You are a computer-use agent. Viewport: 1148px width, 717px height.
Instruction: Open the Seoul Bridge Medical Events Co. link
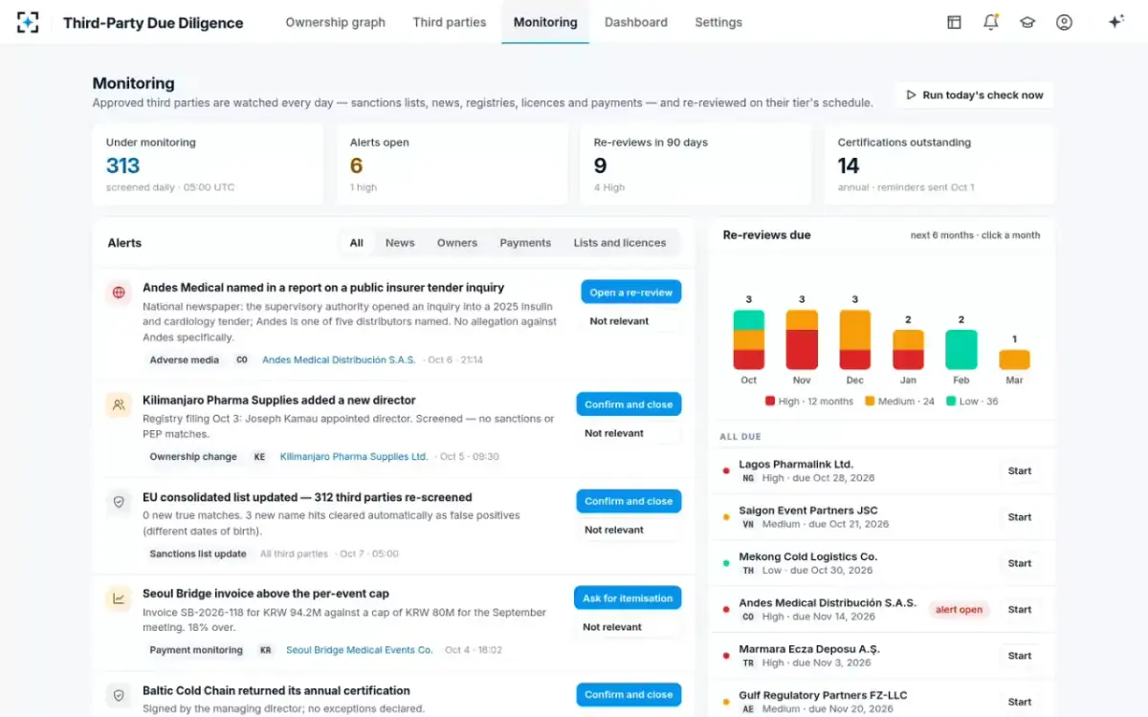[360, 650]
